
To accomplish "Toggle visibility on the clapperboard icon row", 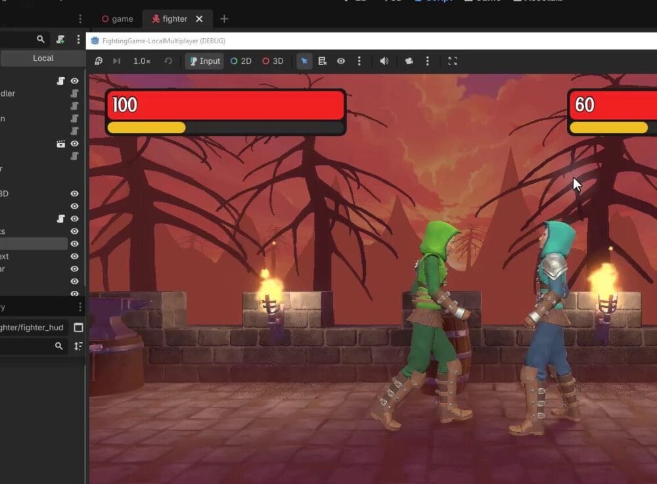I will (x=75, y=144).
